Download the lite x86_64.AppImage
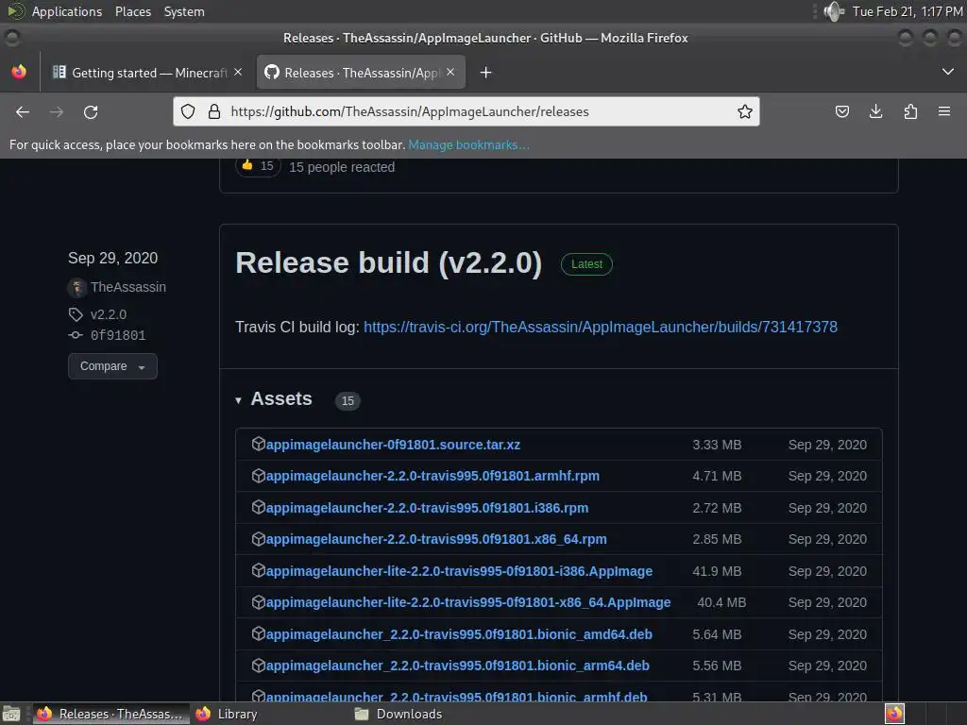This screenshot has width=967, height=725. [x=468, y=602]
